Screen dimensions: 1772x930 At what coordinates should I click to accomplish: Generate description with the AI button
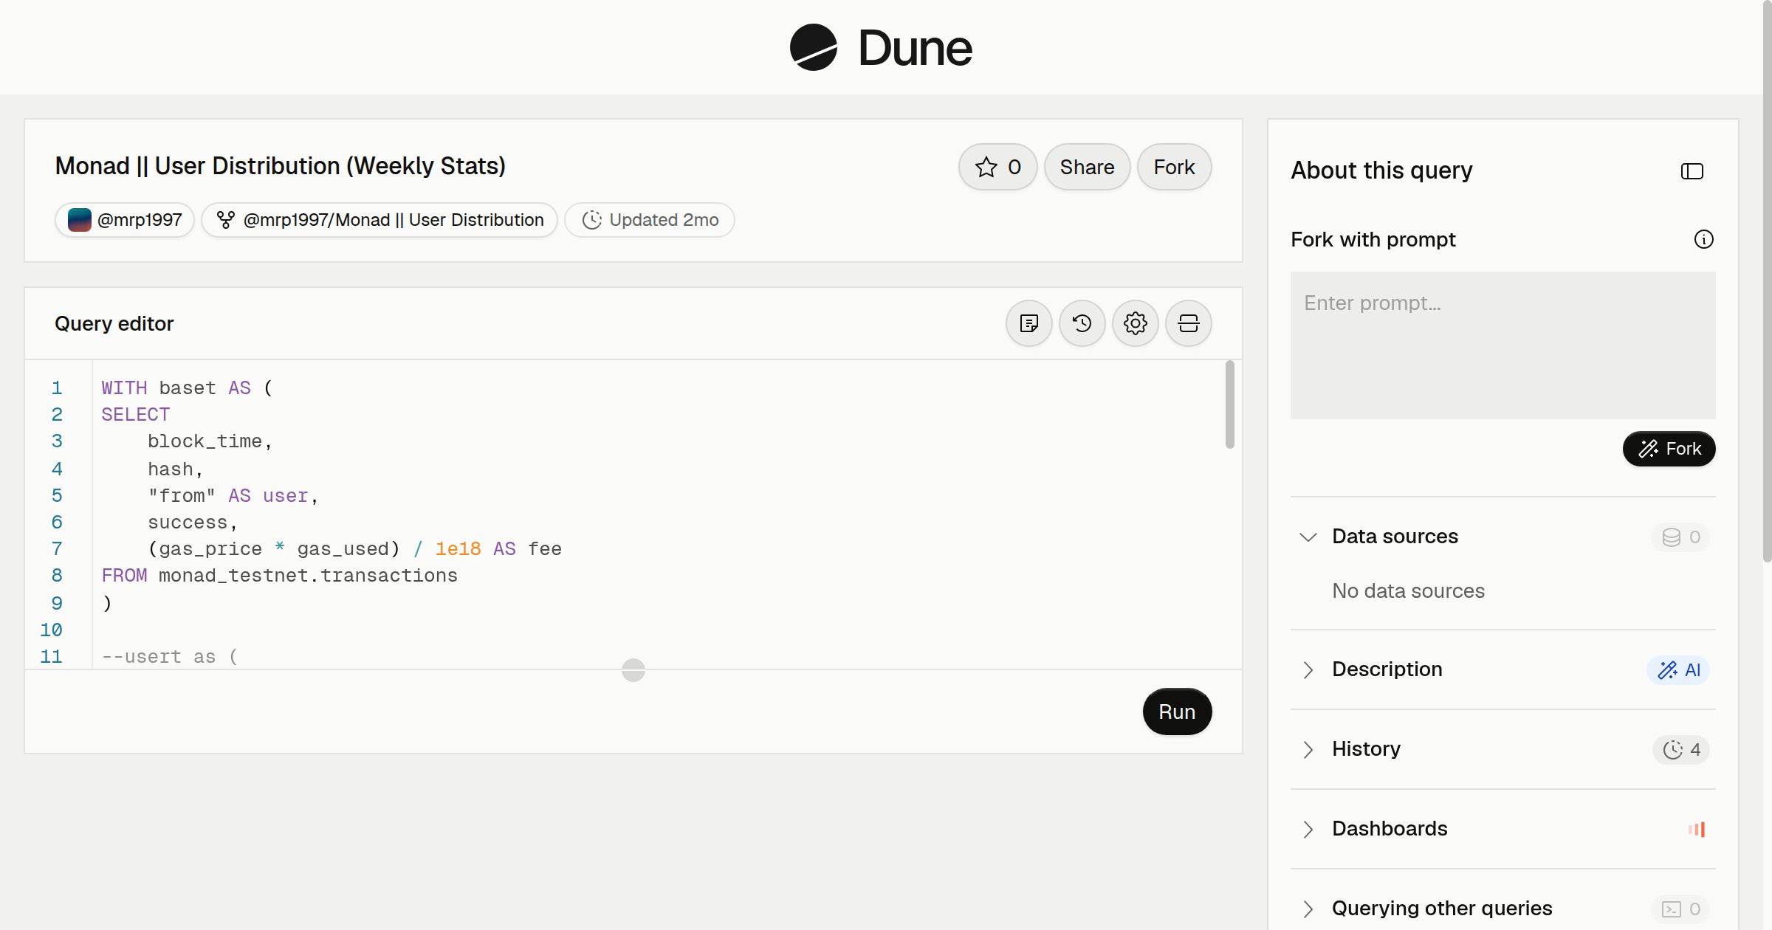point(1678,669)
